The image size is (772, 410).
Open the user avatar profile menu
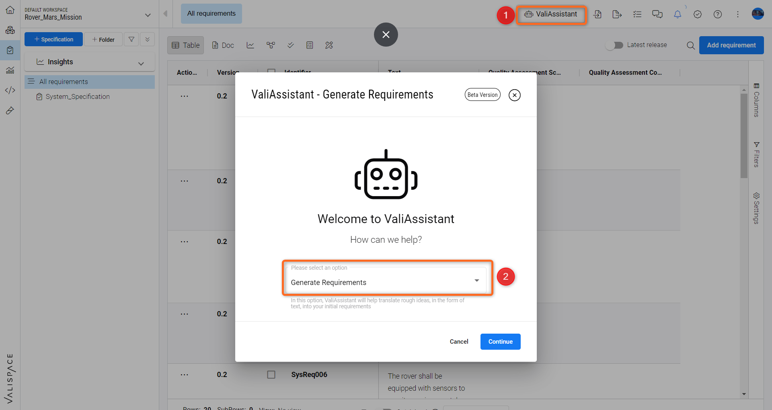tap(758, 14)
